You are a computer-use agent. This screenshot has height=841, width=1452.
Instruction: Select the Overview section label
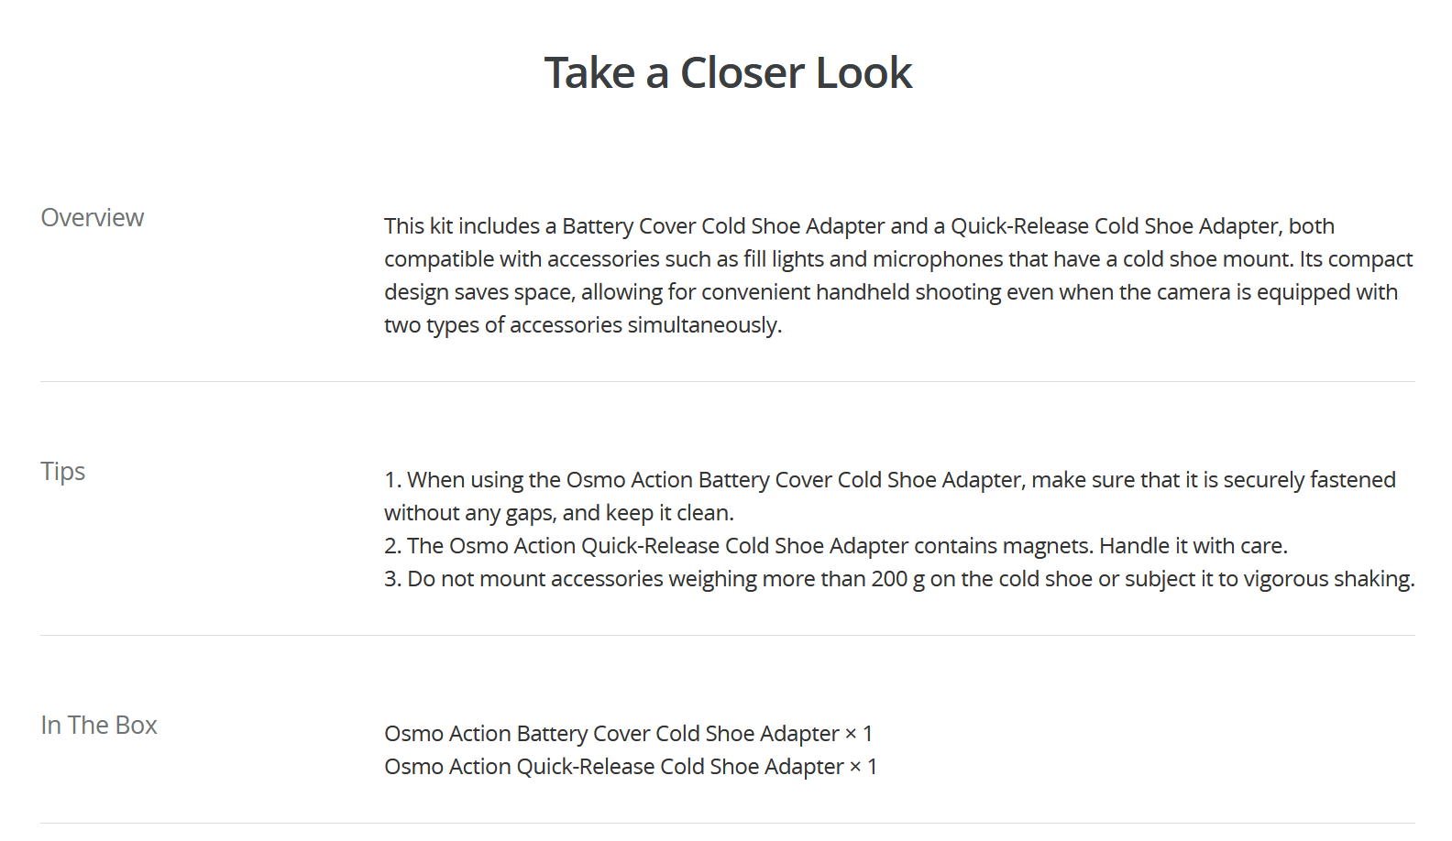pyautogui.click(x=92, y=217)
